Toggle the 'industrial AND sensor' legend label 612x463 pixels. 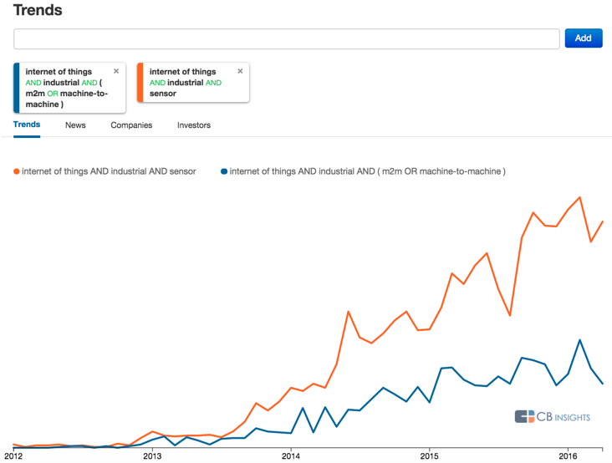109,171
